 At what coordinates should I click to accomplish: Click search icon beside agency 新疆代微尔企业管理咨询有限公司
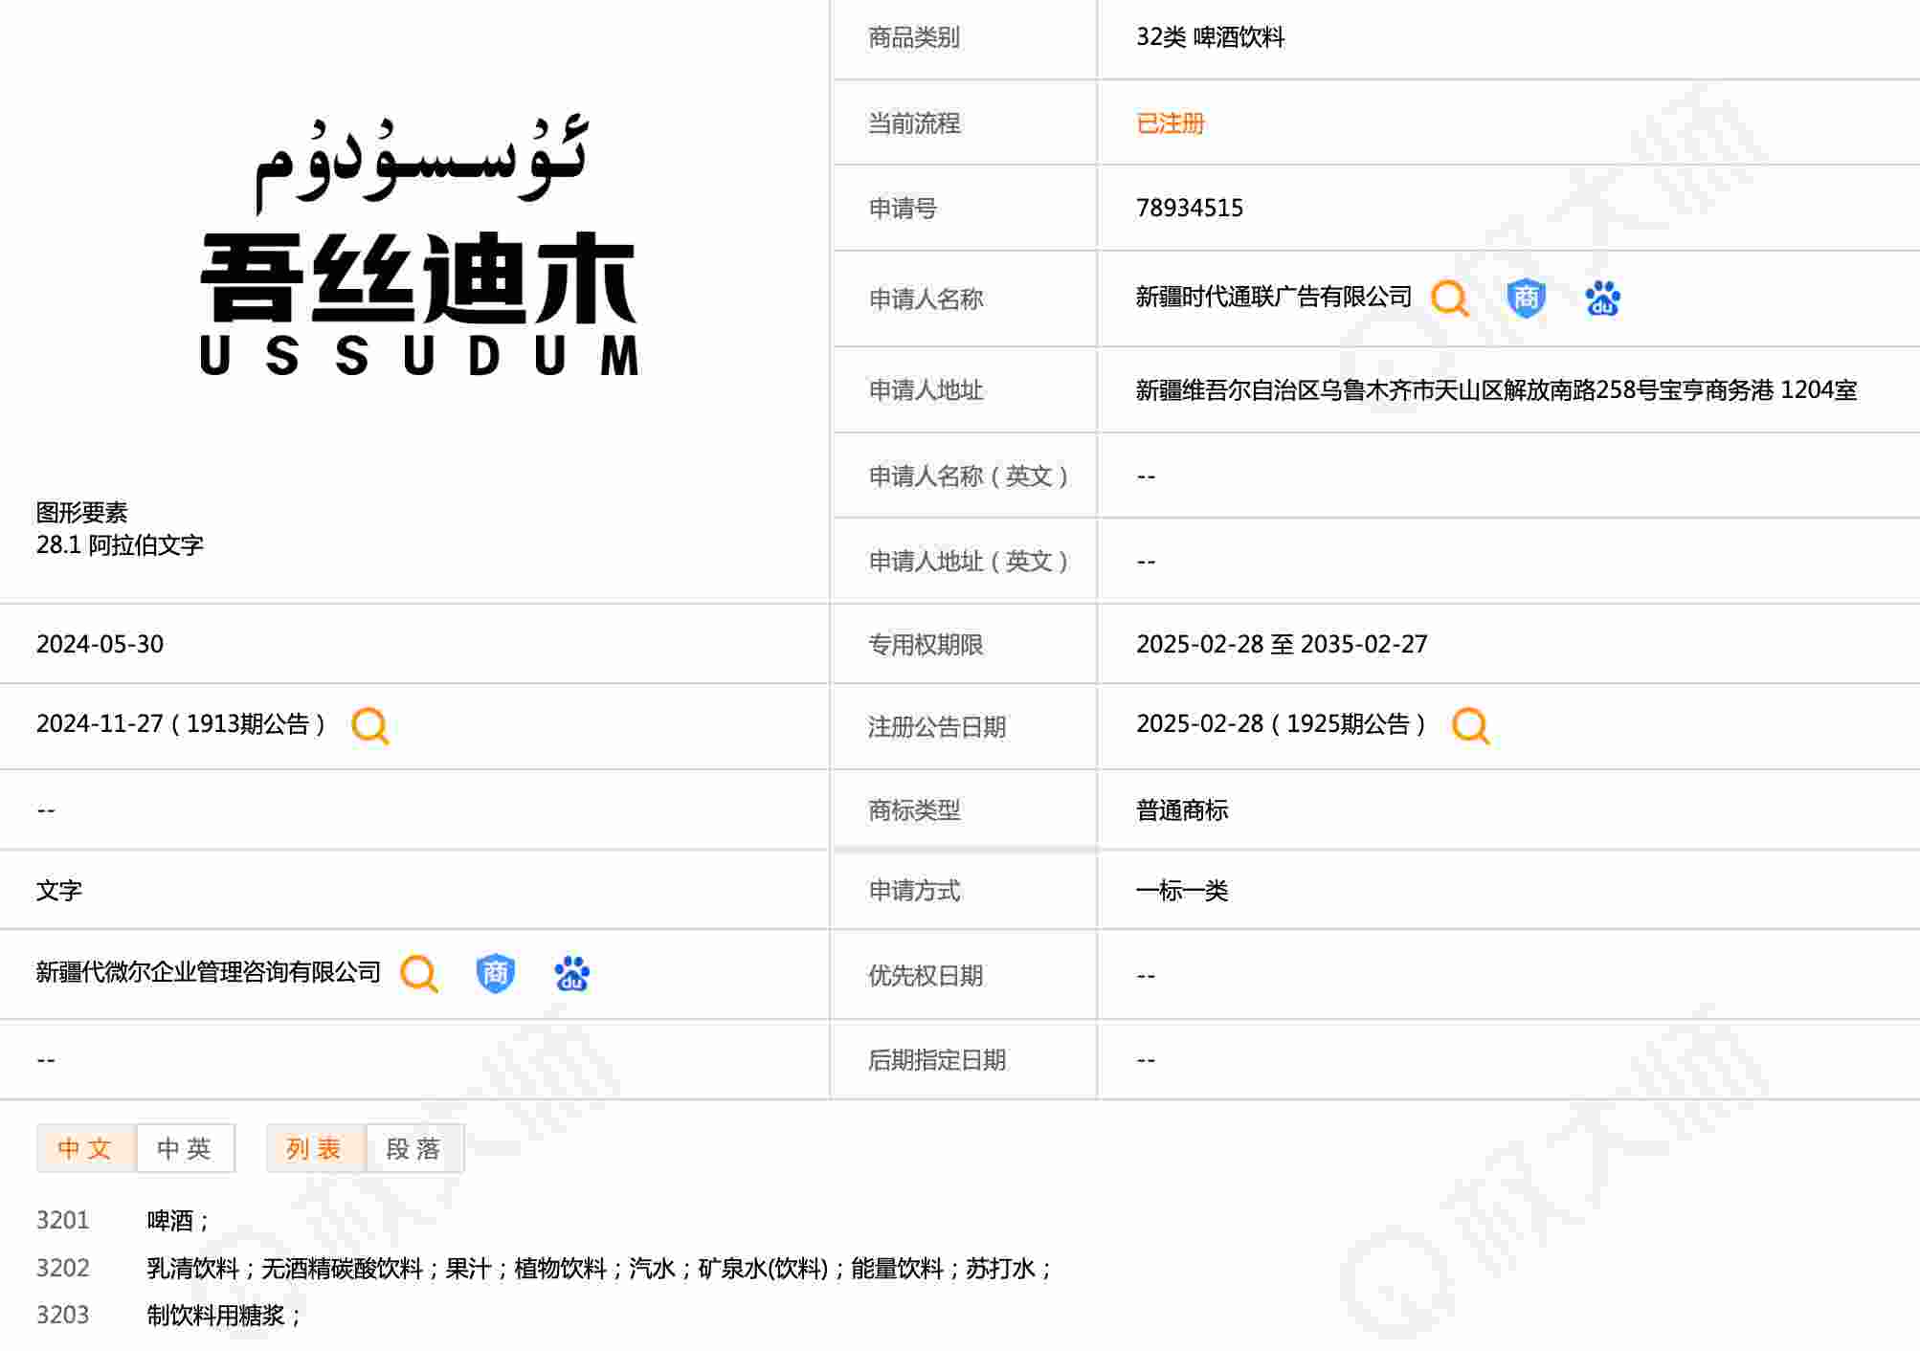[418, 973]
